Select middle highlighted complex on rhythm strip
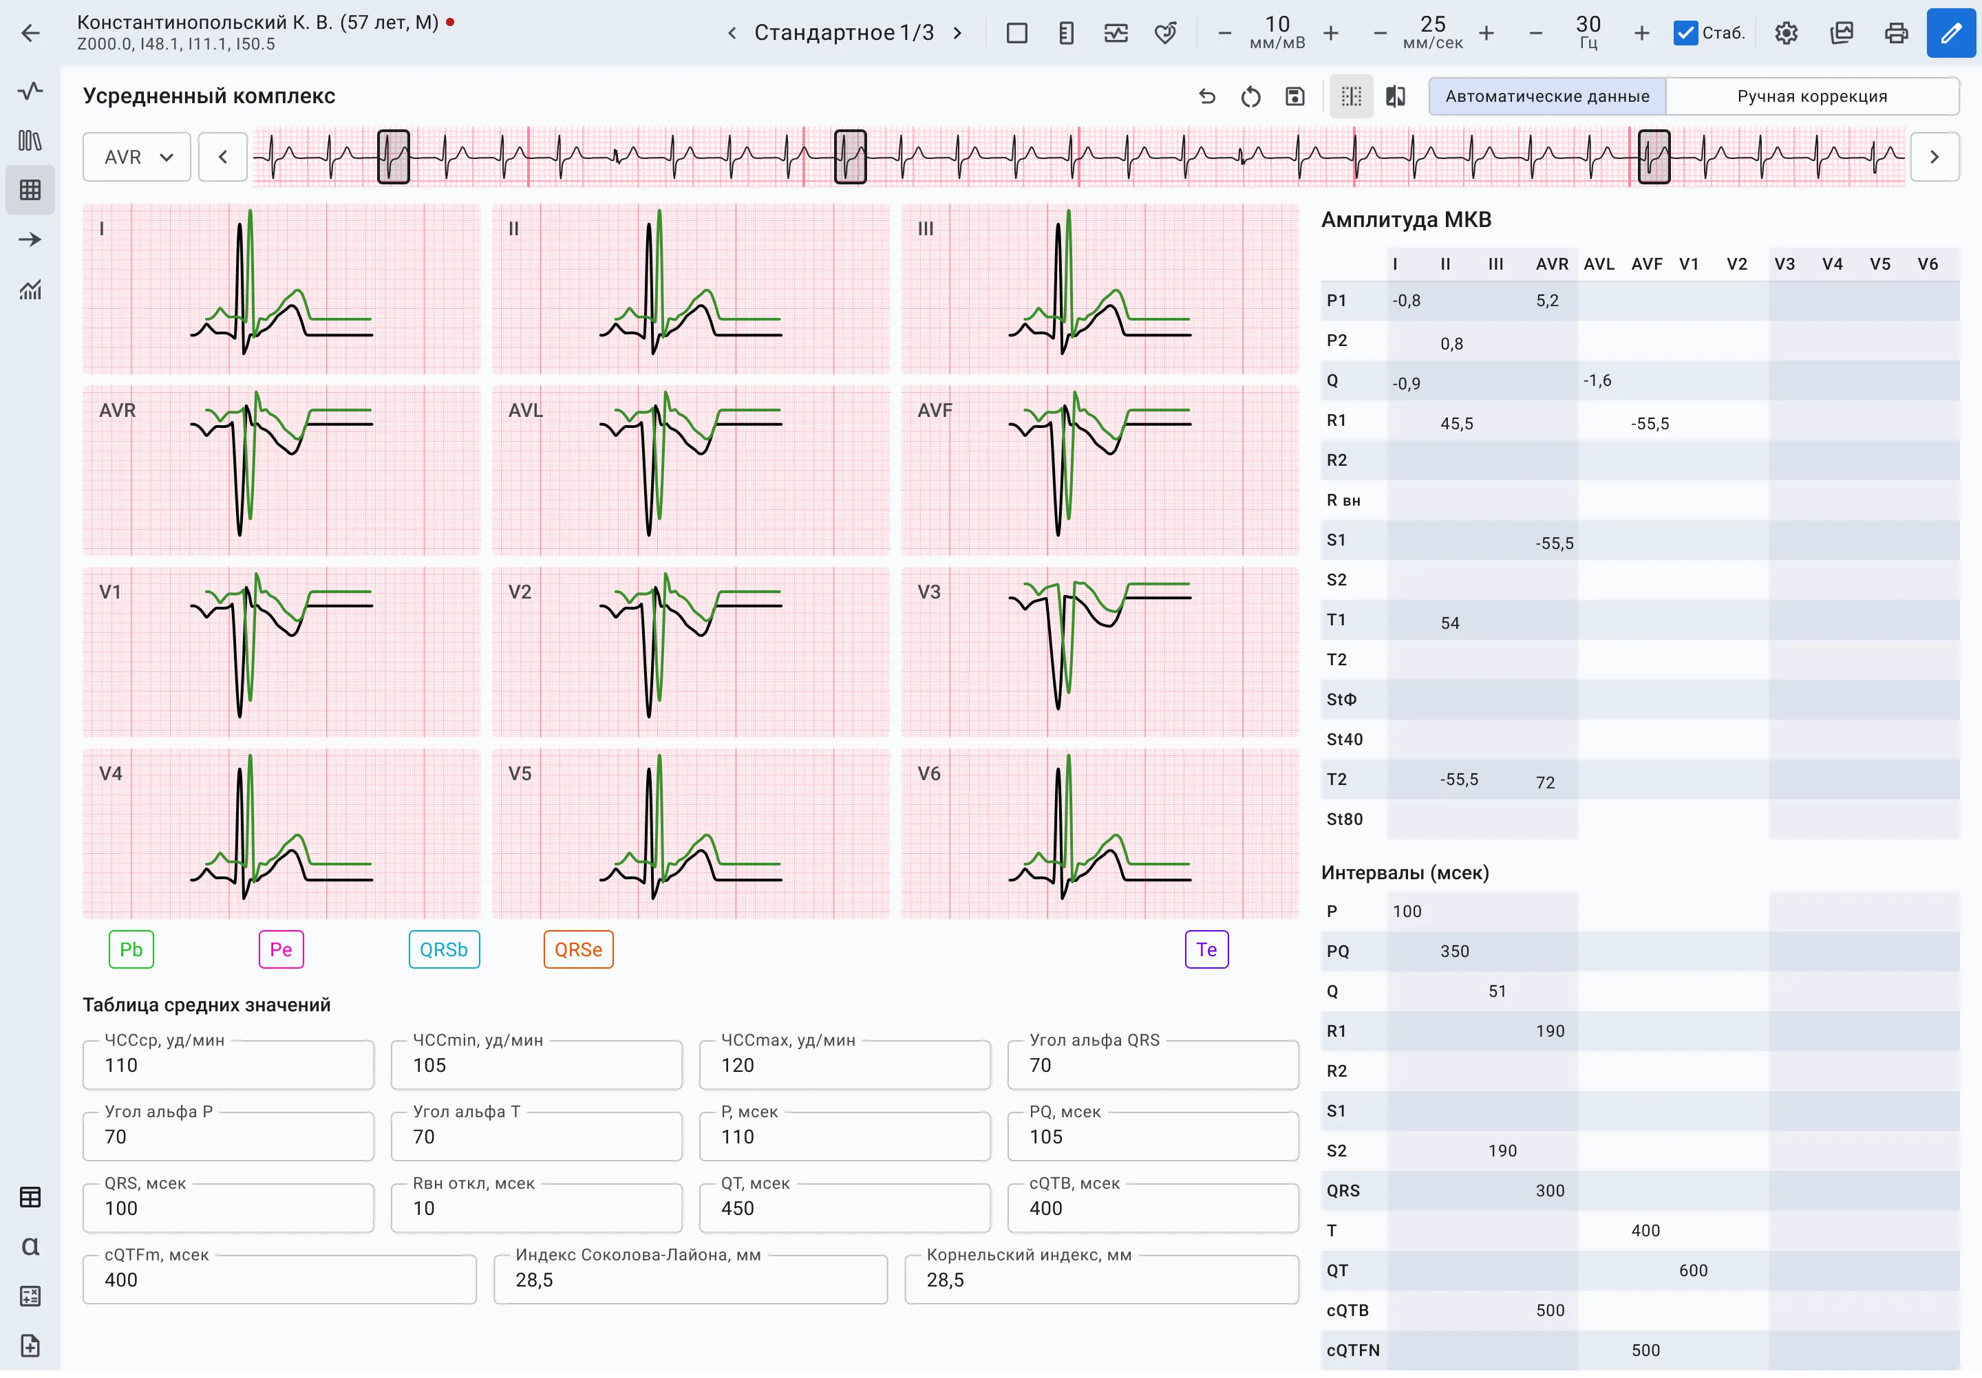1982x1378 pixels. 851,156
